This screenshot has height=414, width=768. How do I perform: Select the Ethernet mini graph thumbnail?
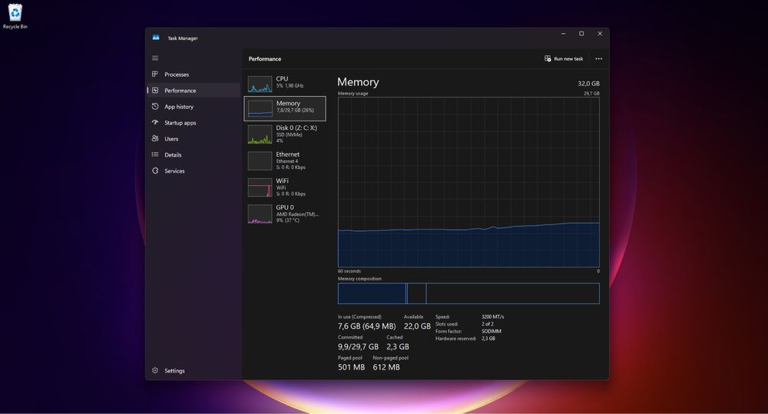[x=260, y=161]
